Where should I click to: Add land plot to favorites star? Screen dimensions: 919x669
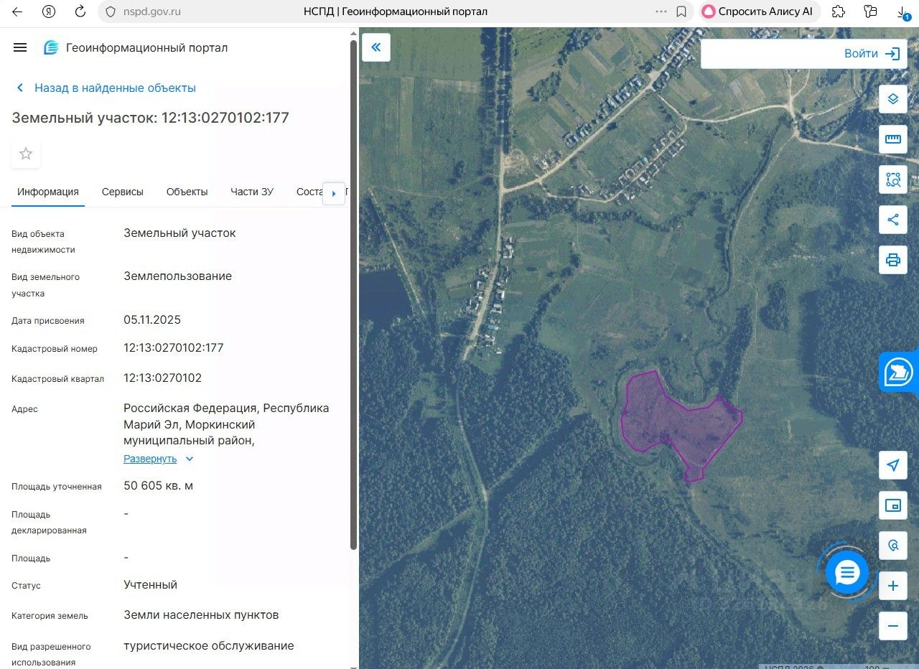[x=26, y=154]
